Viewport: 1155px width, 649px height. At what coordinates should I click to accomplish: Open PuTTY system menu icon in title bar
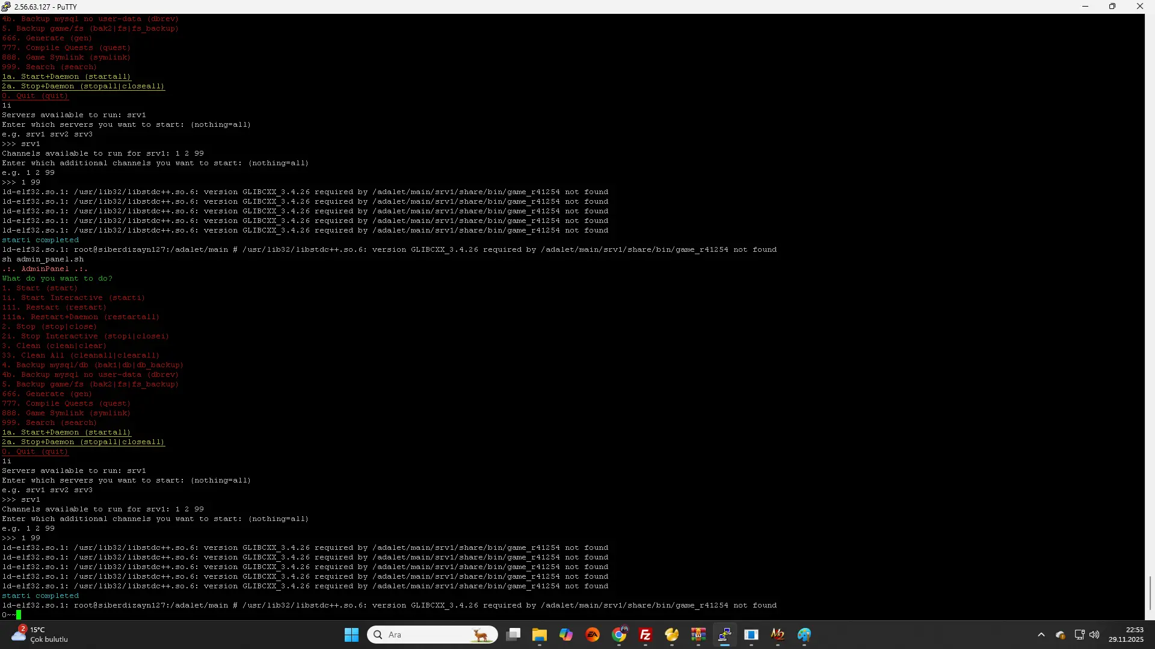tap(6, 7)
